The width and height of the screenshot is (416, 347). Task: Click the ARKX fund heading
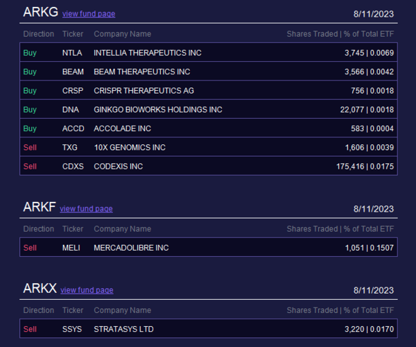tap(40, 288)
